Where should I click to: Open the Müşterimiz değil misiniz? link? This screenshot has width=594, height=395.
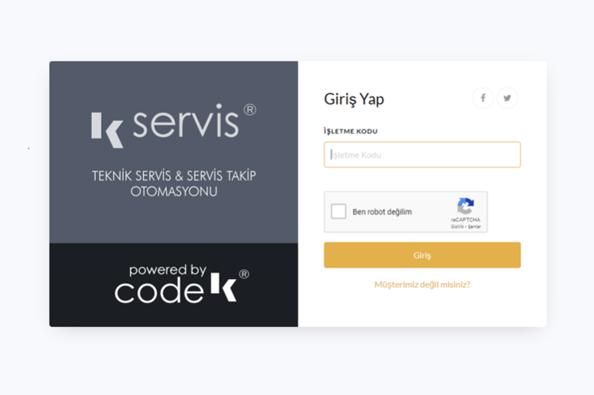422,284
